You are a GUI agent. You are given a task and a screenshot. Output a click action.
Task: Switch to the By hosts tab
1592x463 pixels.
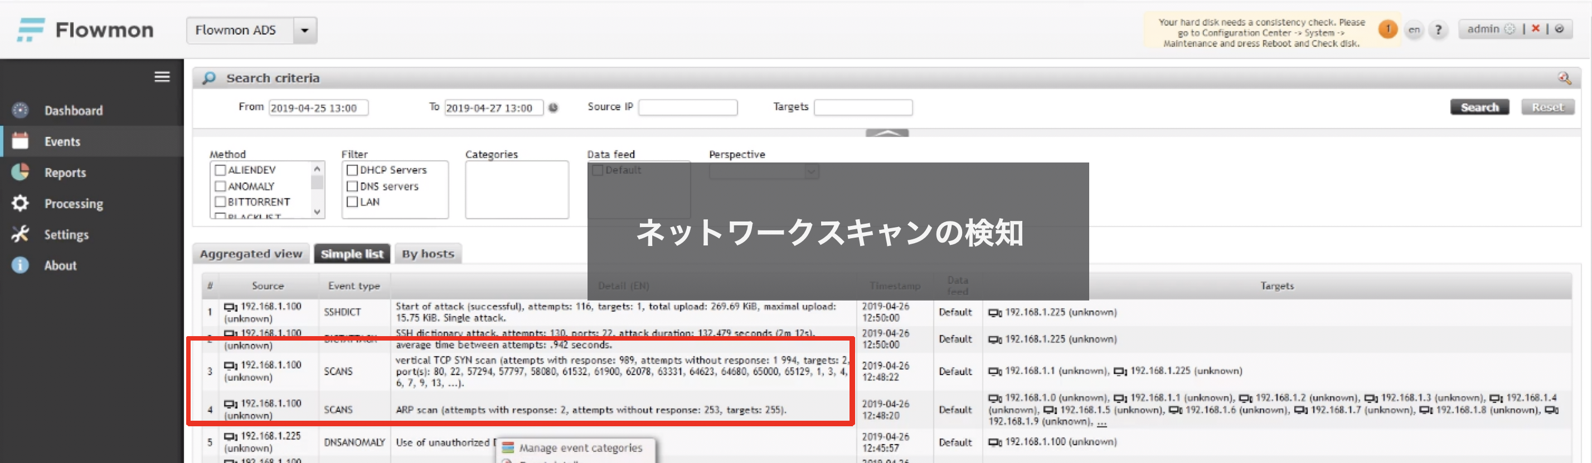tap(428, 254)
